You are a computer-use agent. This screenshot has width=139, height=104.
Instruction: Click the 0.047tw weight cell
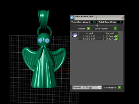tap(111, 39)
